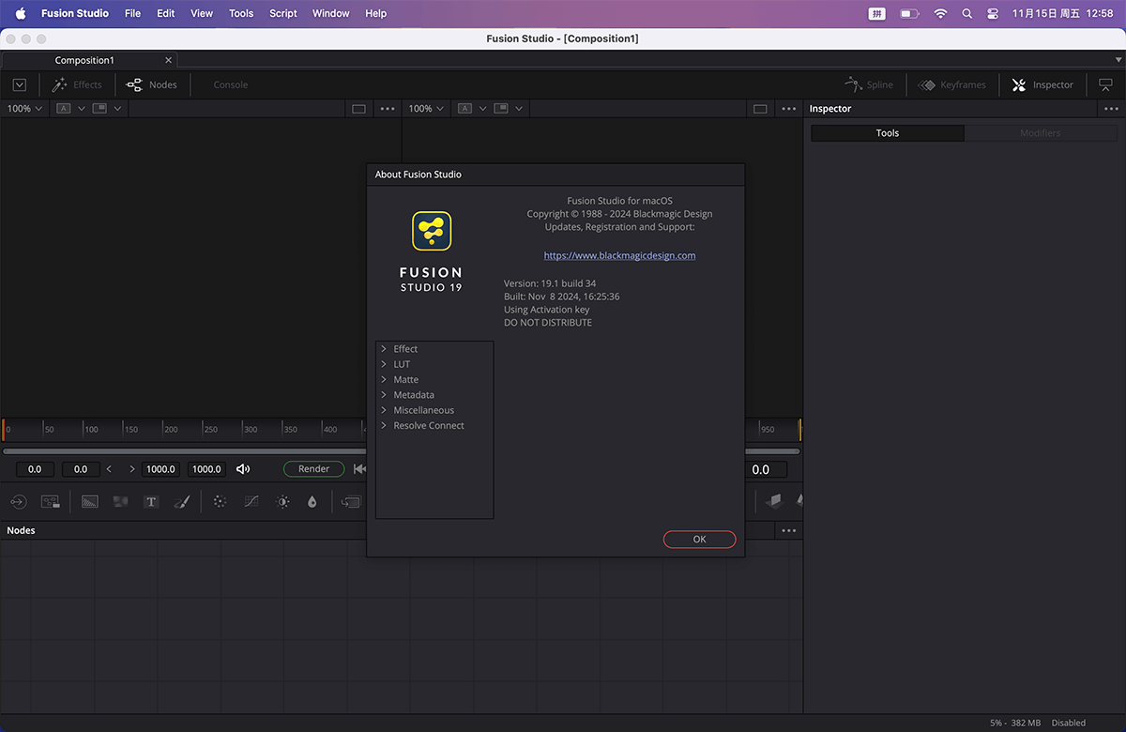Toggle the left viewer's A buffer button
This screenshot has width=1126, height=732.
point(64,109)
